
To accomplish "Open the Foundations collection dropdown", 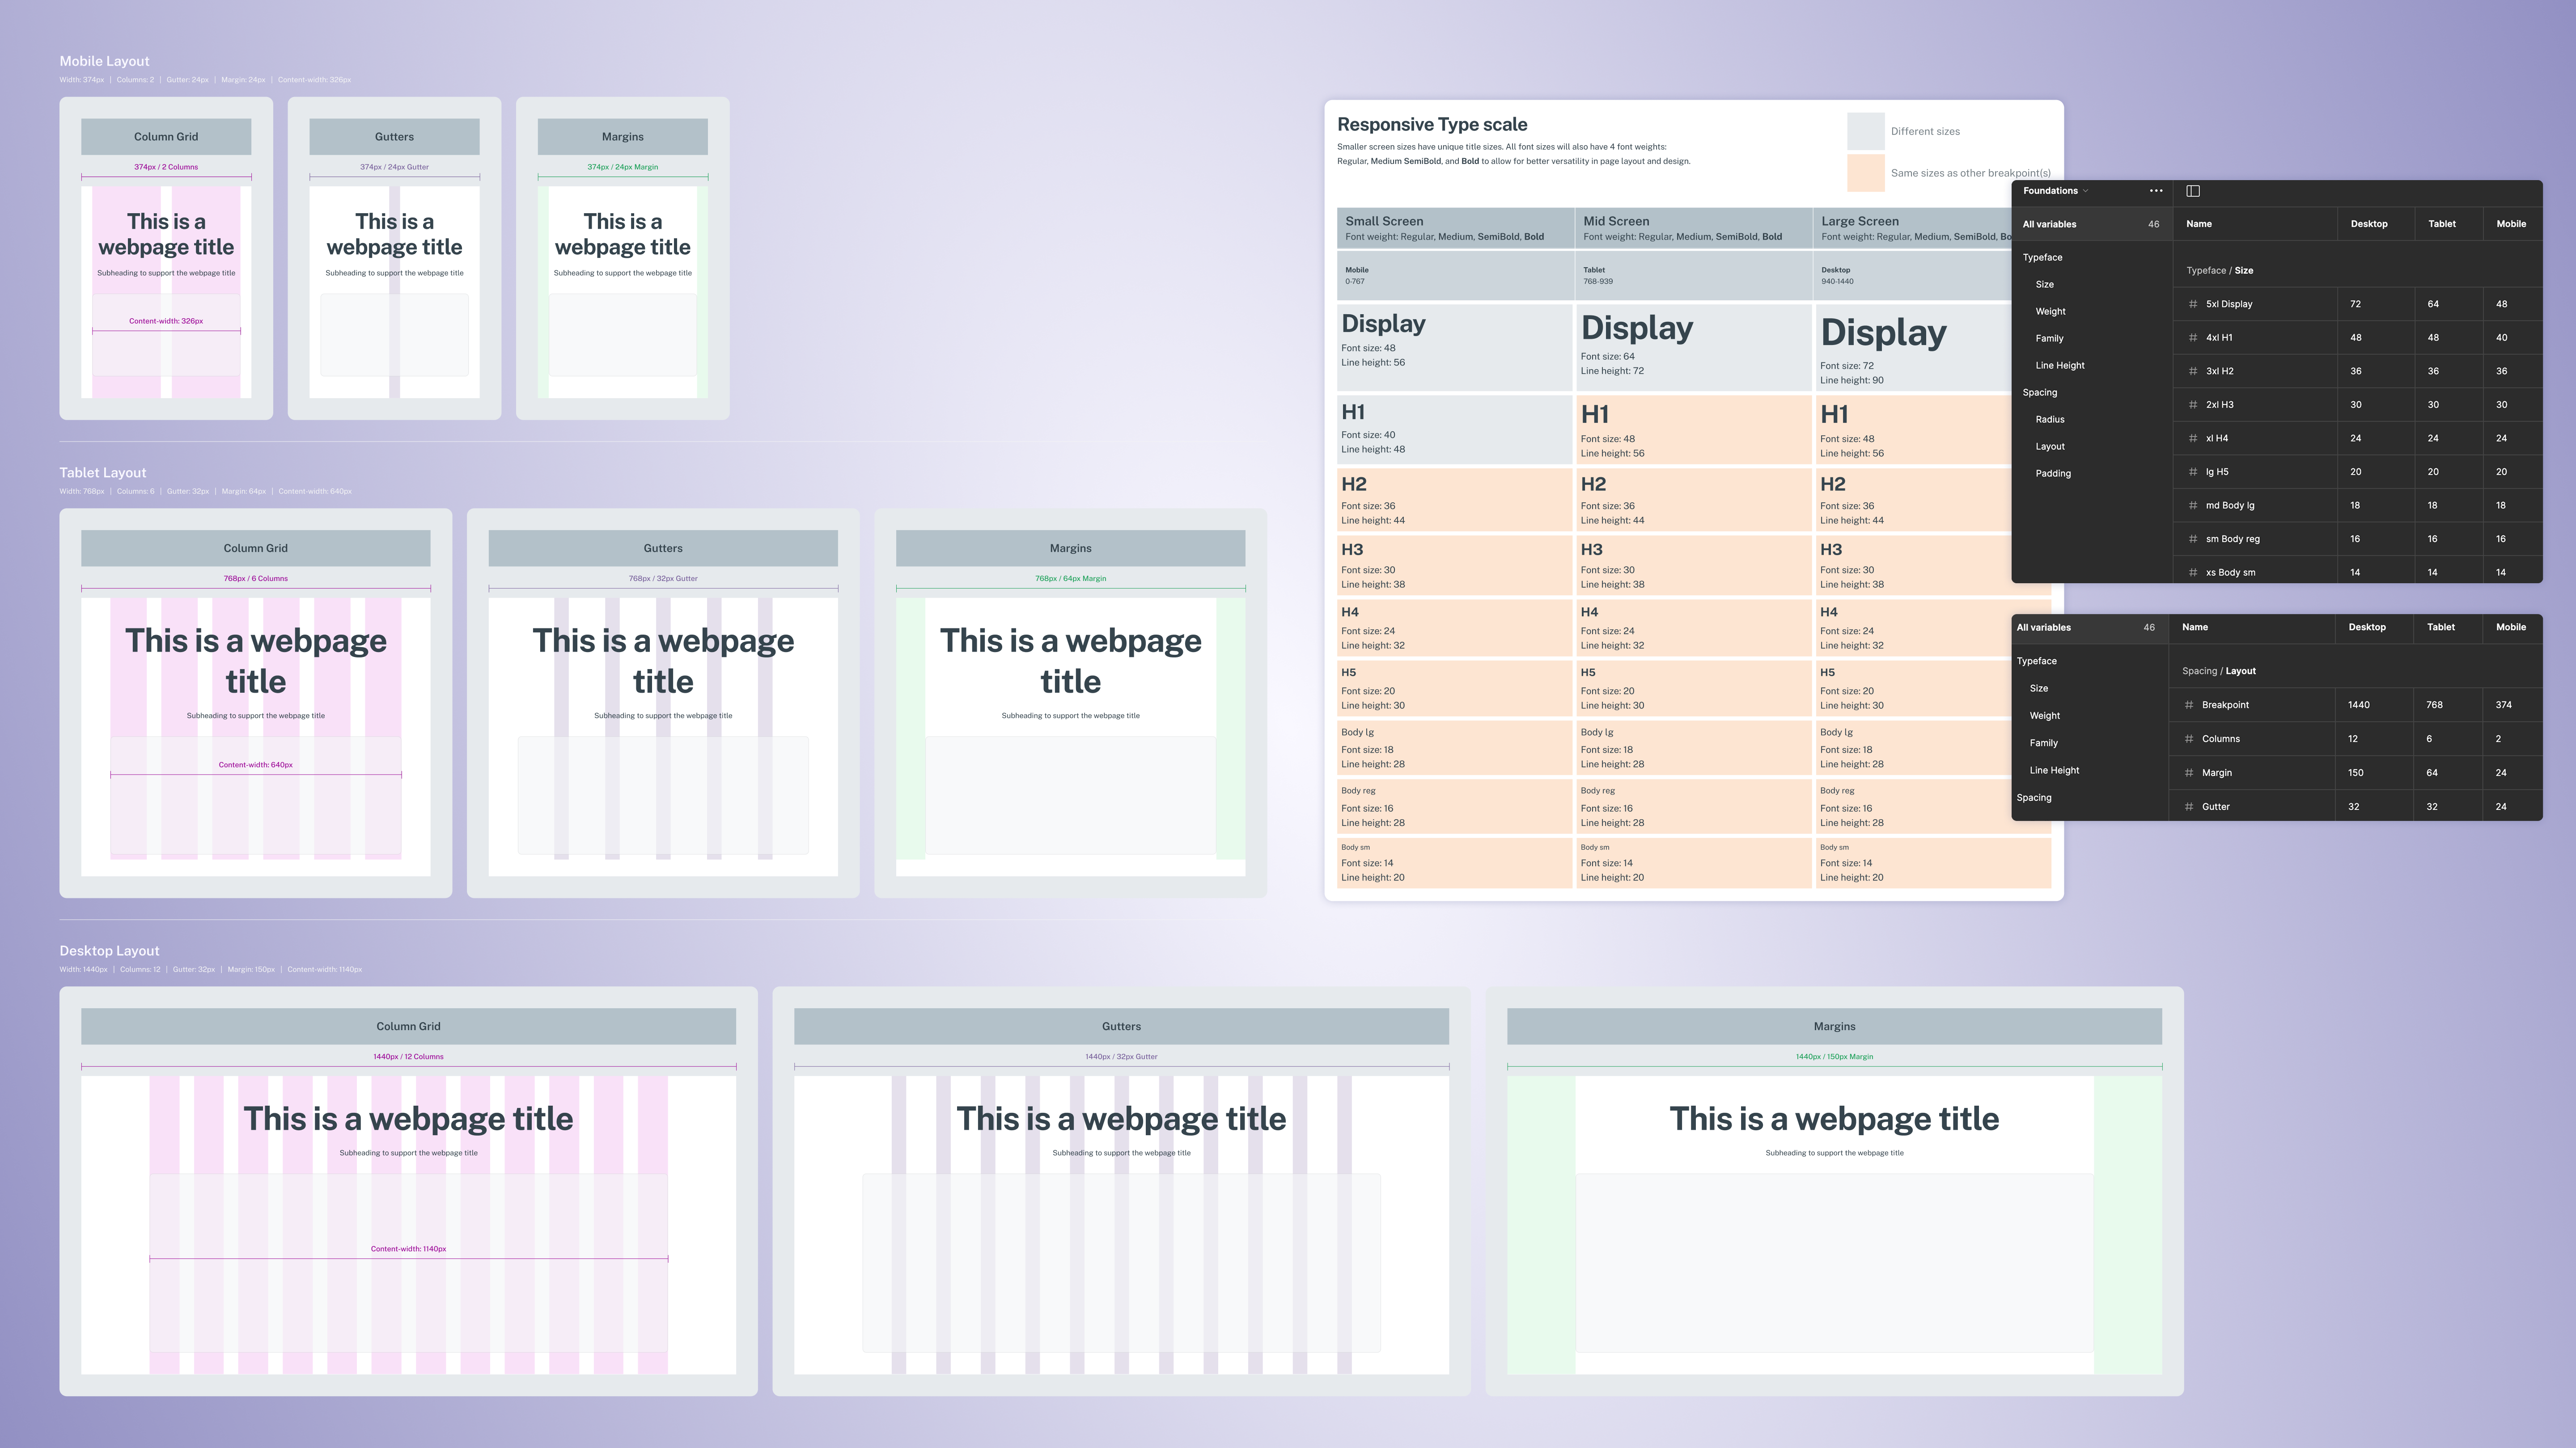I will [x=2055, y=191].
